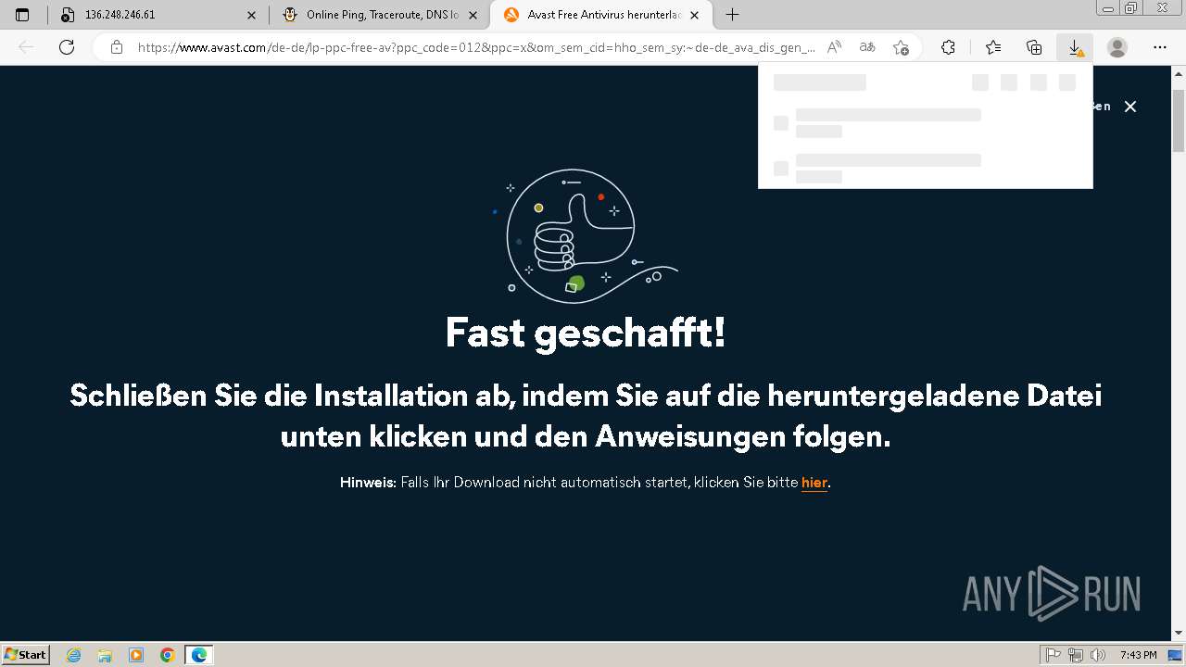
Task: Switch to Online Ping, Traceroute tab
Action: coord(380,15)
